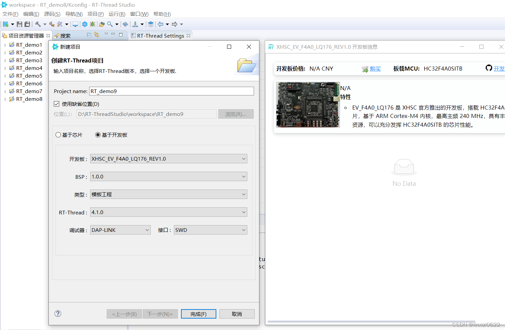
Task: Open the Search magnifier dropdown arrow
Action: click(x=117, y=24)
